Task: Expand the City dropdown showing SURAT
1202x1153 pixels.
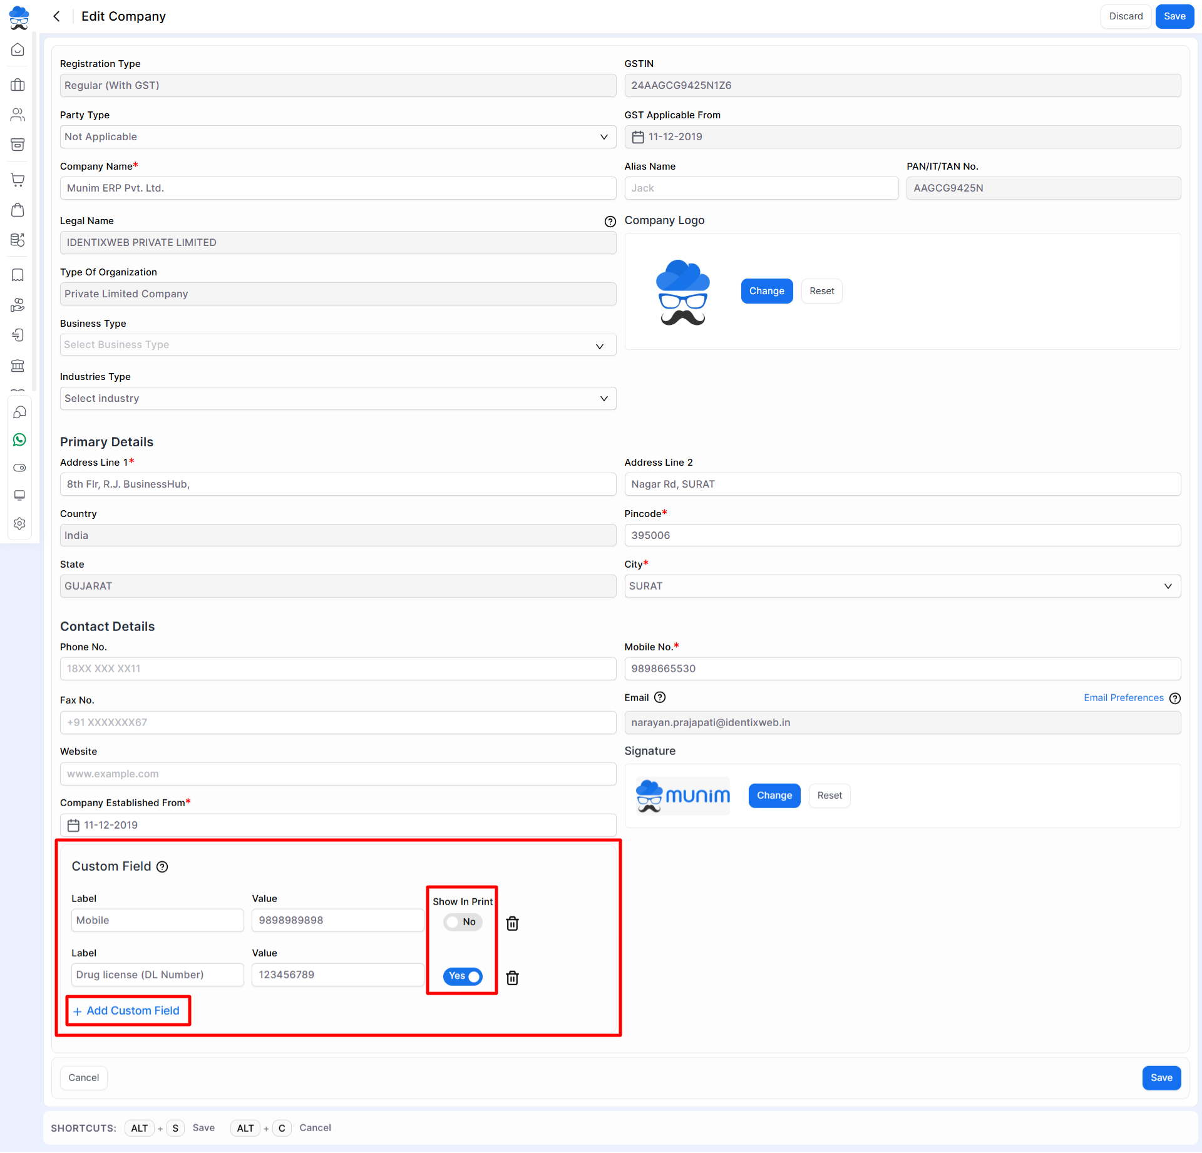Action: point(902,587)
